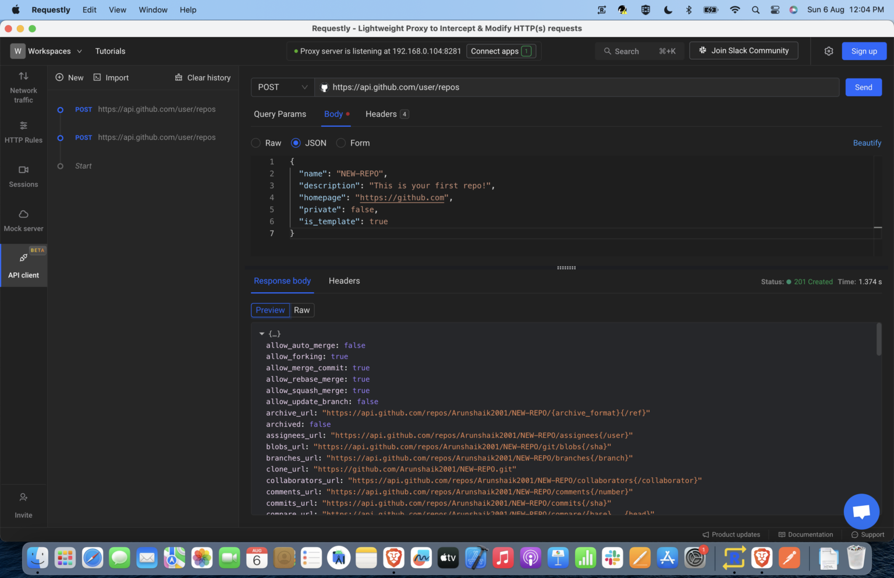Open the Tutorials menu

[x=110, y=51]
